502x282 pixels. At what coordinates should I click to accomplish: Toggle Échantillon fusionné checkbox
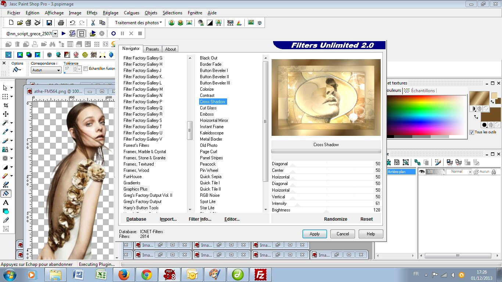[86, 69]
